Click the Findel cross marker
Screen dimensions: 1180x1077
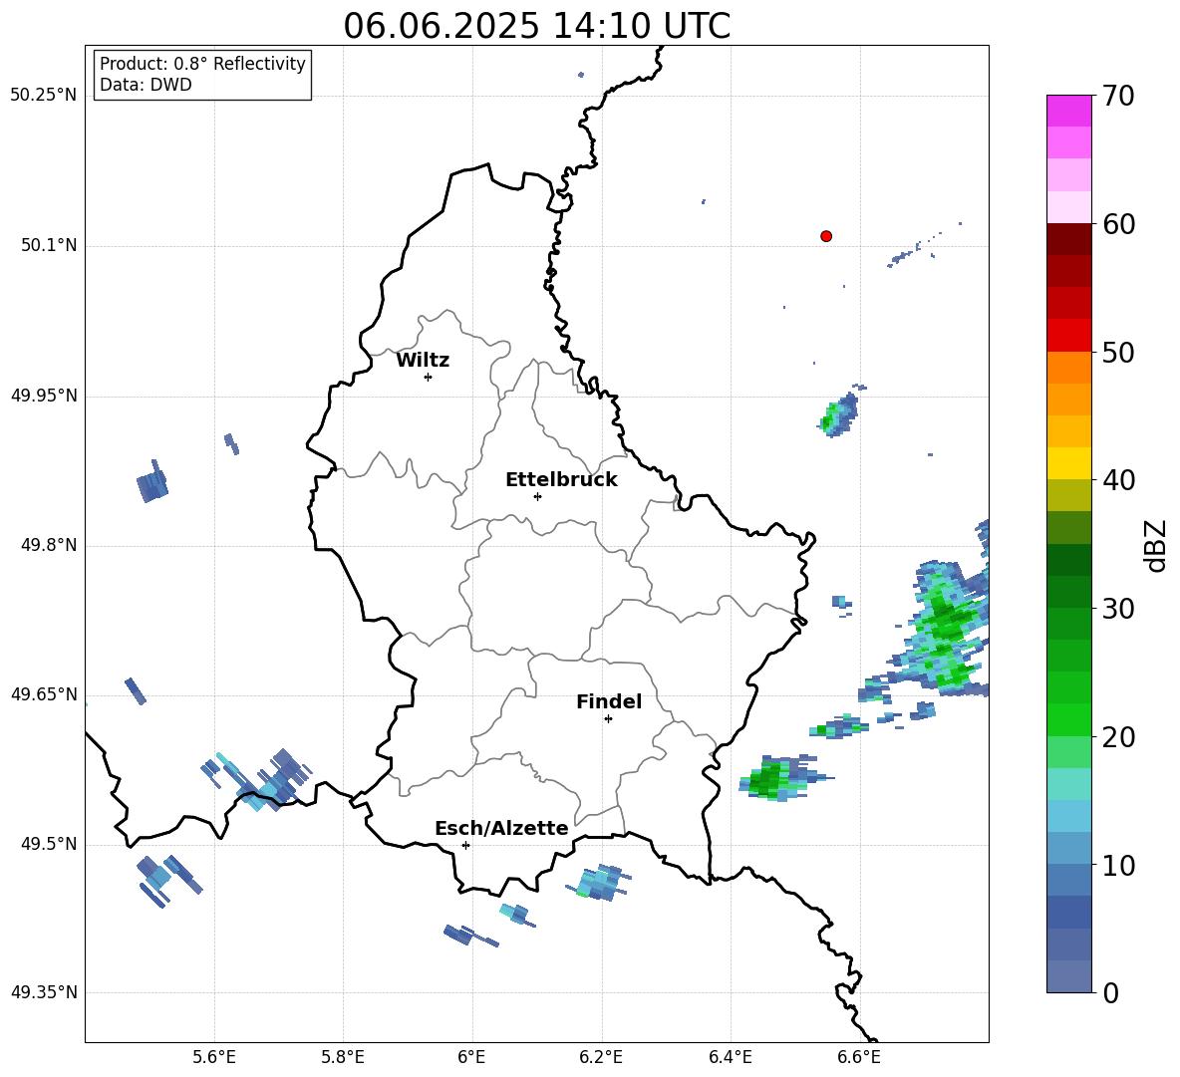coord(608,719)
